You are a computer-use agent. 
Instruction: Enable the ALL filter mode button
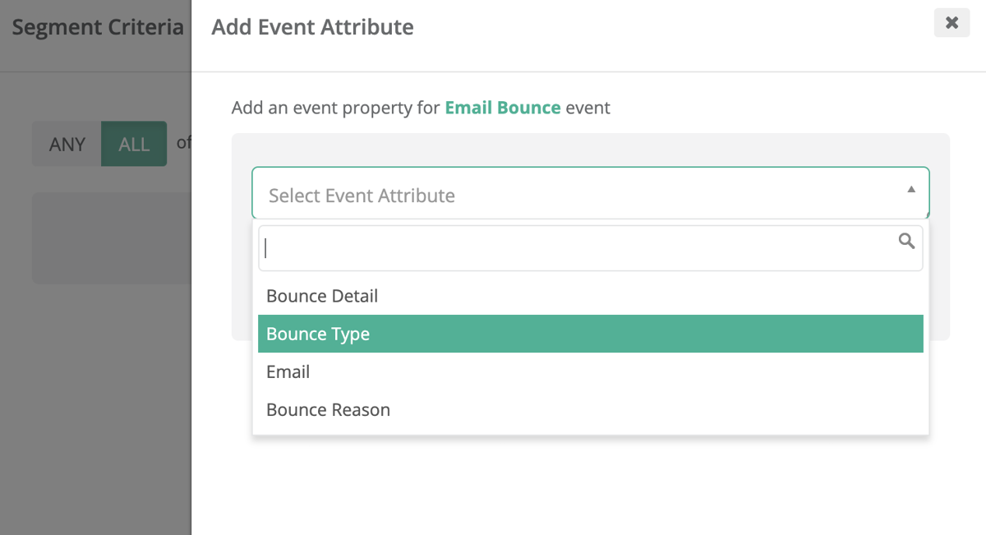(133, 144)
